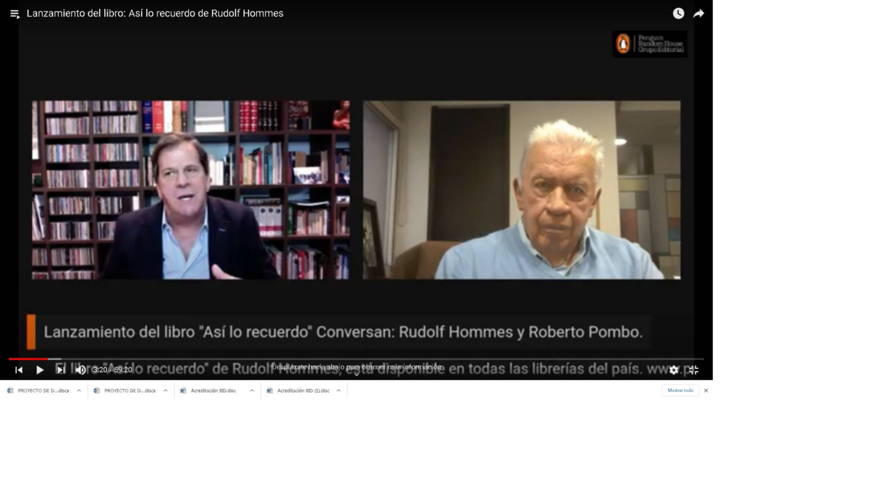Expand options for Acreditación BID (1).doc download

tap(339, 390)
